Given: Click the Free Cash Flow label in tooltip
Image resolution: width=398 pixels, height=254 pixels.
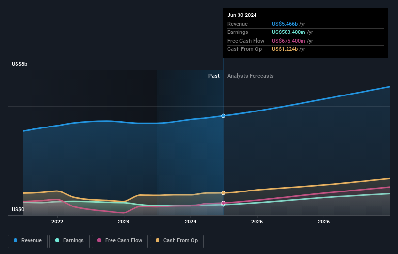Looking at the screenshot, I should [246, 41].
